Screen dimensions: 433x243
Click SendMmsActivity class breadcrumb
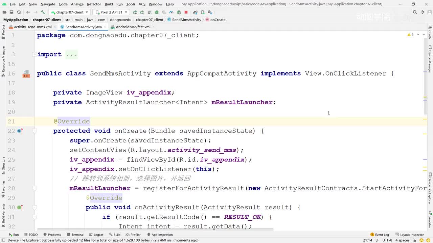tap(184, 20)
